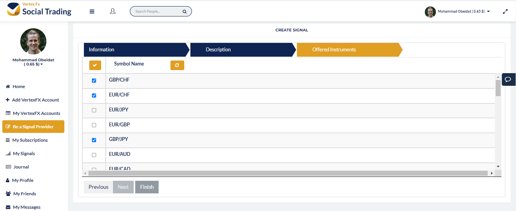The height and width of the screenshot is (211, 516).
Task: Click the Finish button
Action: pos(147,187)
